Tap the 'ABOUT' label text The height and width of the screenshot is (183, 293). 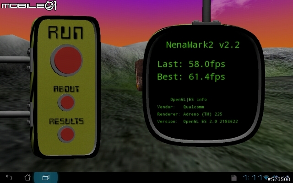(x=66, y=89)
